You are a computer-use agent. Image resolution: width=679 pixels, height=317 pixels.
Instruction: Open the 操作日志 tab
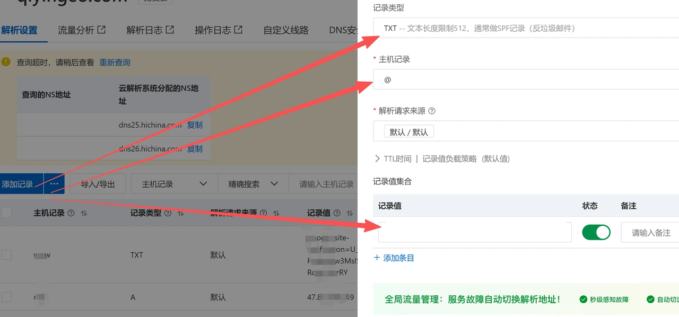[219, 30]
